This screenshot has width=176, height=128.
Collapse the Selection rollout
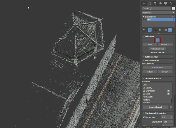tap(143, 36)
